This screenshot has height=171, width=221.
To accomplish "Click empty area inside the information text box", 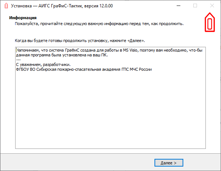I will pos(110,109).
